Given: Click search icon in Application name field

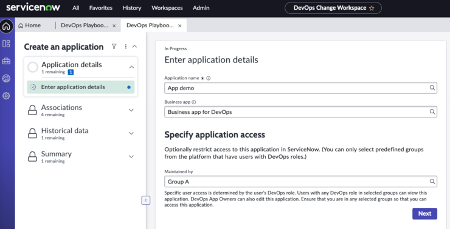Looking at the screenshot, I should point(432,88).
